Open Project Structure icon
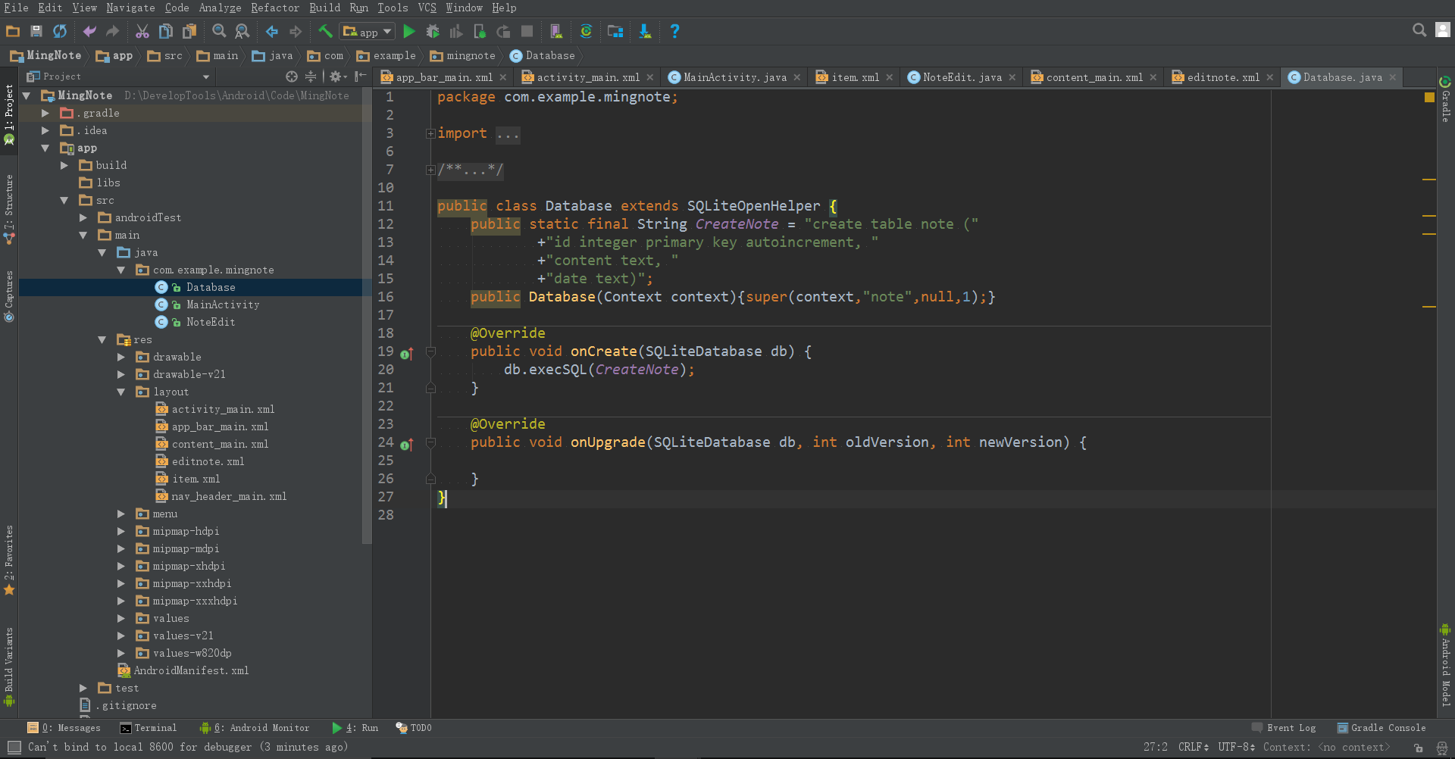This screenshot has width=1455, height=759. tap(615, 31)
